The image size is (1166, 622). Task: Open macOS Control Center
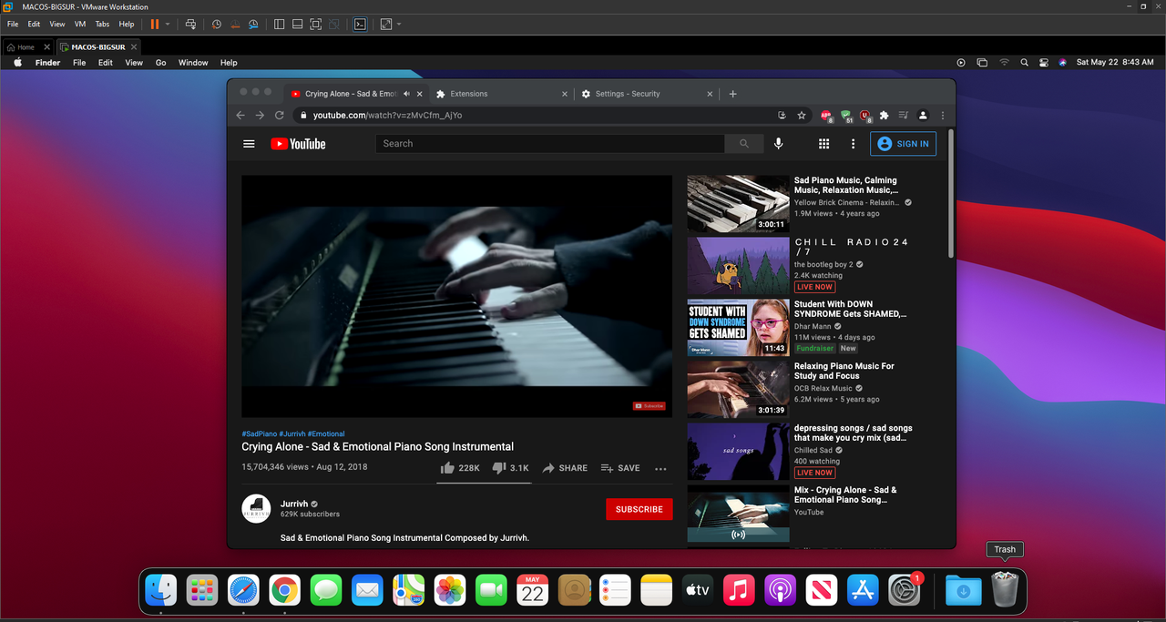1043,63
